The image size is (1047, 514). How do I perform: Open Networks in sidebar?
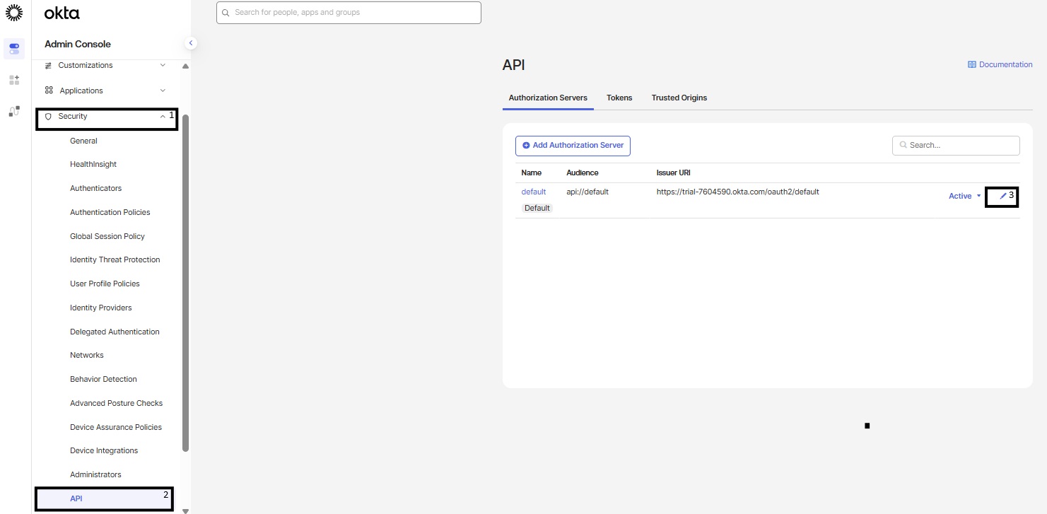pos(86,355)
